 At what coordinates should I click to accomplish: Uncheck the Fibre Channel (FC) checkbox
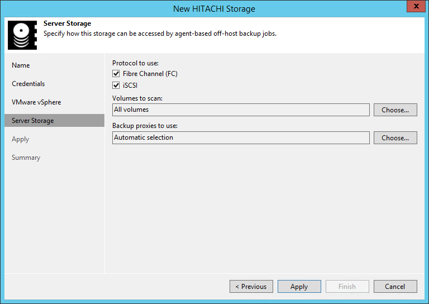point(116,74)
